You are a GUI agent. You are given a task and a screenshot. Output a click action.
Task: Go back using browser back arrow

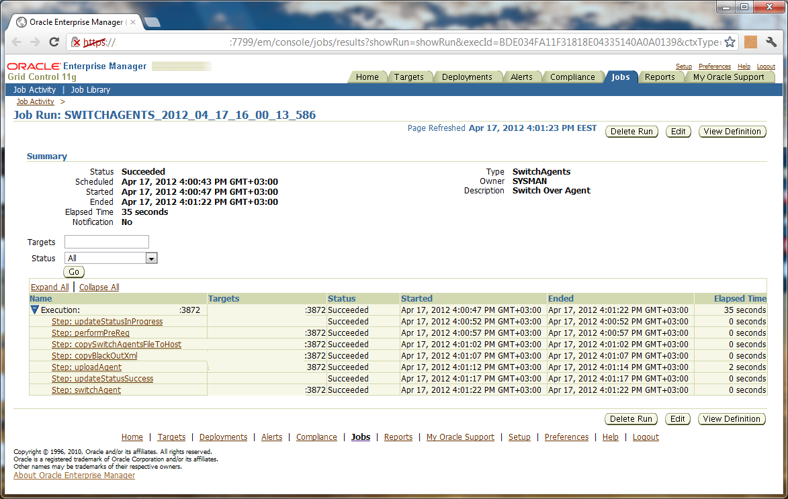pyautogui.click(x=17, y=42)
